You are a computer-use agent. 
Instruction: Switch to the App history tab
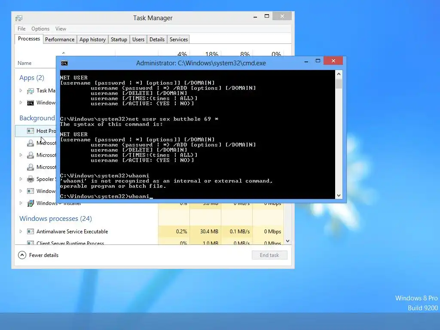[x=93, y=40]
